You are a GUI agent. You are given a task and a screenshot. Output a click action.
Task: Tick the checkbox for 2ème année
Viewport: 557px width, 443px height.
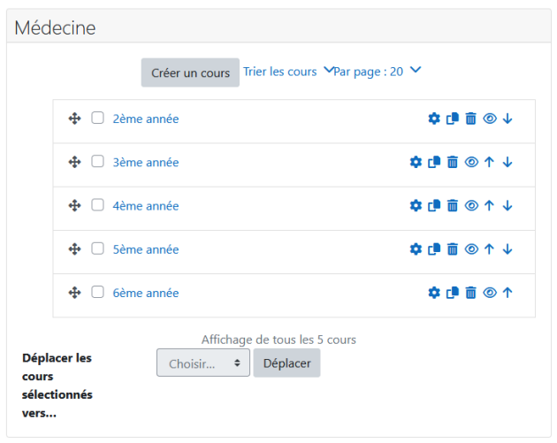pyautogui.click(x=97, y=118)
